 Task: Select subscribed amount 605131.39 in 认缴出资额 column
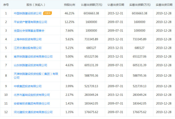91,65
